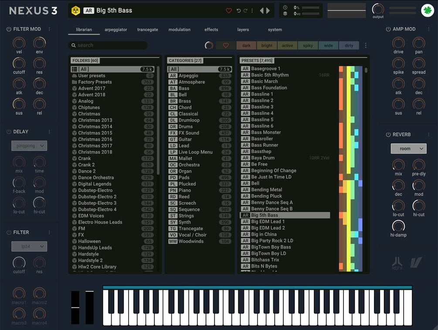This screenshot has width=438, height=330.
Task: Switch to the modulation tab
Action: click(x=179, y=29)
